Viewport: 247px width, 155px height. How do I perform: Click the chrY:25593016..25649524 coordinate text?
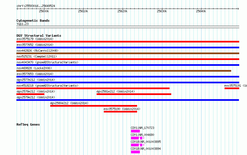[x=36, y=6]
